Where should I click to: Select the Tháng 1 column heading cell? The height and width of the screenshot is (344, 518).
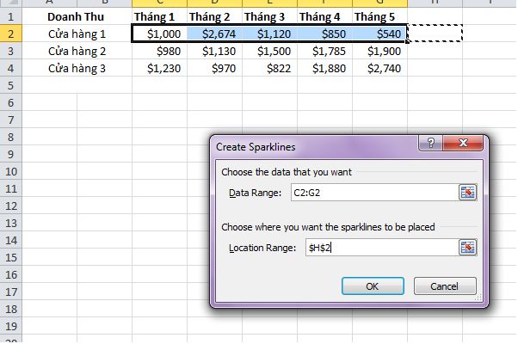[160, 16]
